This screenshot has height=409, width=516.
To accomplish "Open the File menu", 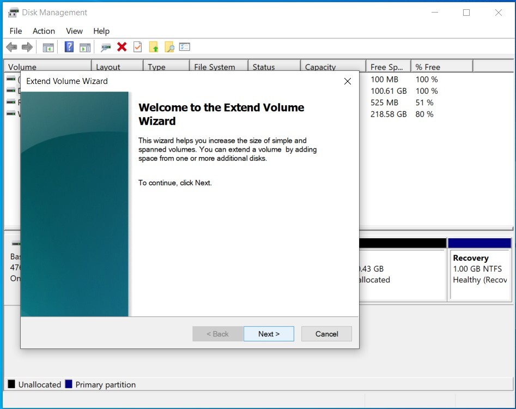I will [15, 31].
